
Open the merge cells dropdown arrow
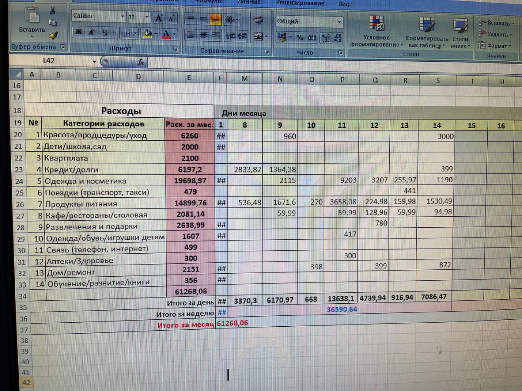click(x=266, y=37)
